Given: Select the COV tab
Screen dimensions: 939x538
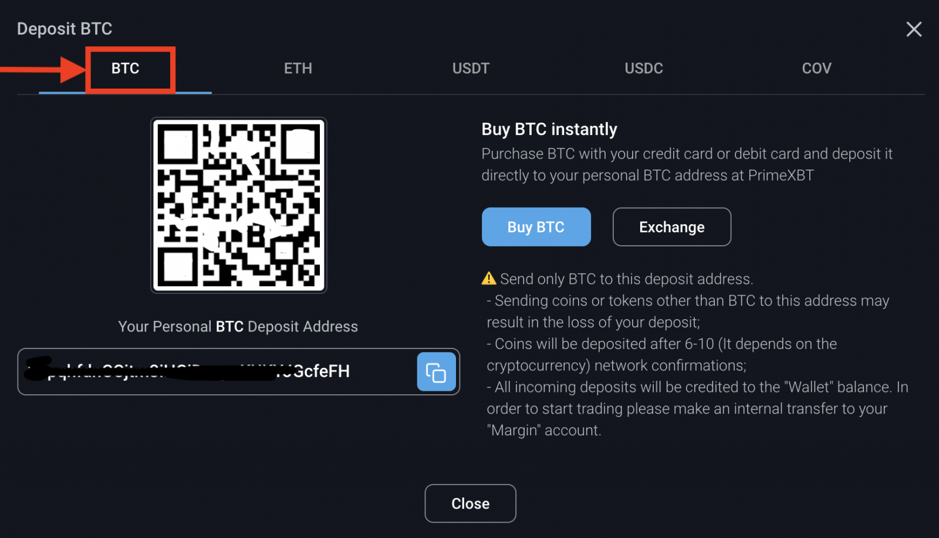Looking at the screenshot, I should pyautogui.click(x=816, y=68).
